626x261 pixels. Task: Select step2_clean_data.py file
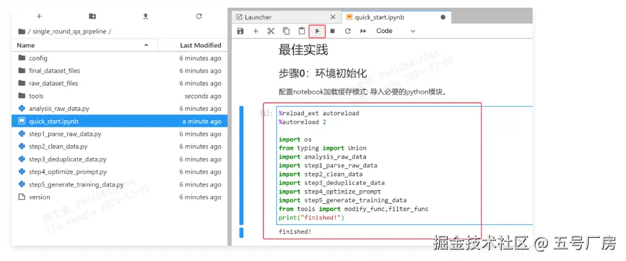click(x=120, y=147)
